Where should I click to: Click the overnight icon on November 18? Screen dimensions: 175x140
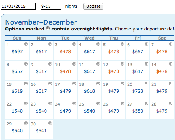pos(98,84)
